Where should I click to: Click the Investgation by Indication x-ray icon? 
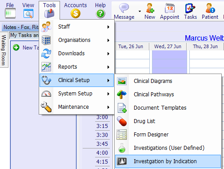[x=122, y=161]
